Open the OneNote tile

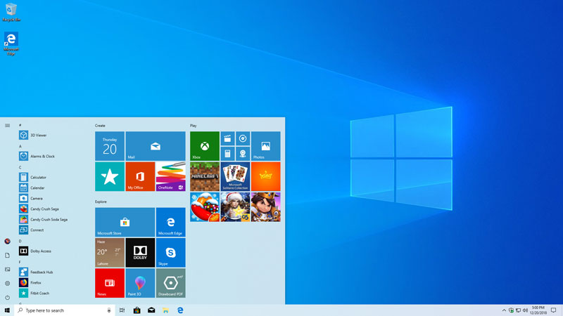(x=170, y=176)
